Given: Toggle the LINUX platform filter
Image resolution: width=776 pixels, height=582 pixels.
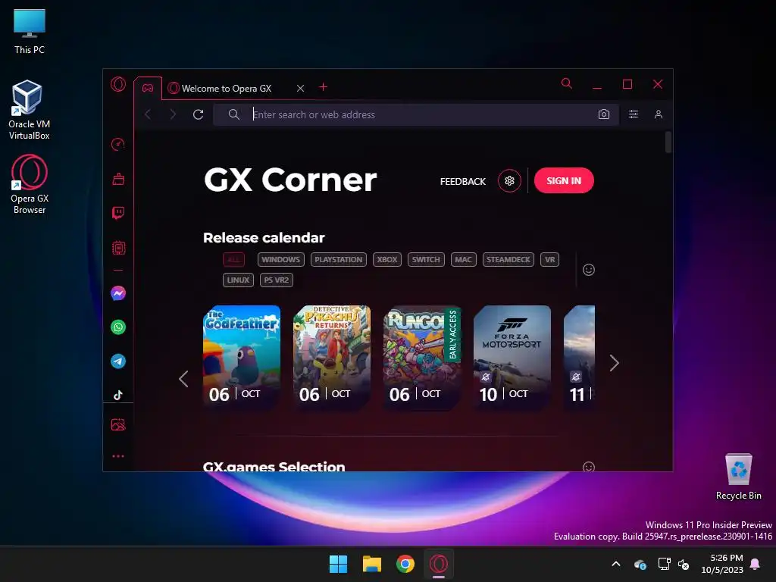Looking at the screenshot, I should (238, 280).
